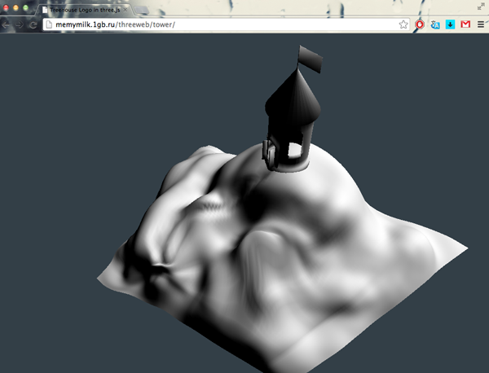The image size is (489, 373).
Task: Click the browser Forward arrow button
Action: (18, 24)
